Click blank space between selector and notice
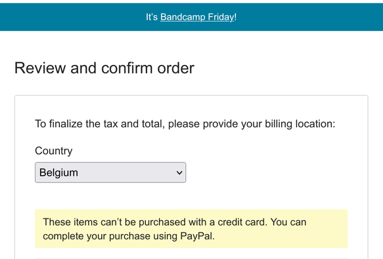Image resolution: width=383 pixels, height=259 pixels. click(x=191, y=196)
